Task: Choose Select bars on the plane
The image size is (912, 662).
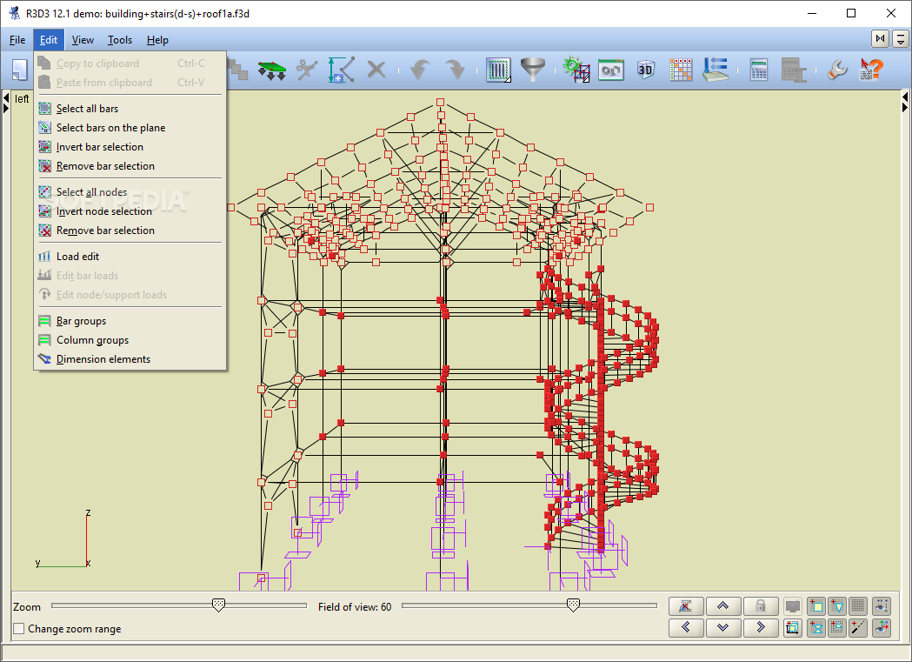Action: [130, 127]
